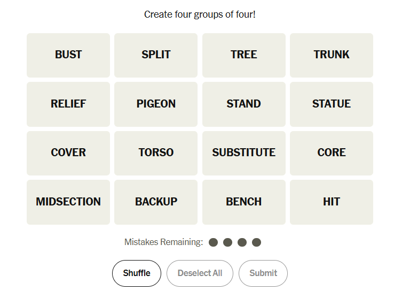Image resolution: width=402 pixels, height=298 pixels.
Task: Choose the TRUNK word tile
Action: pos(332,55)
